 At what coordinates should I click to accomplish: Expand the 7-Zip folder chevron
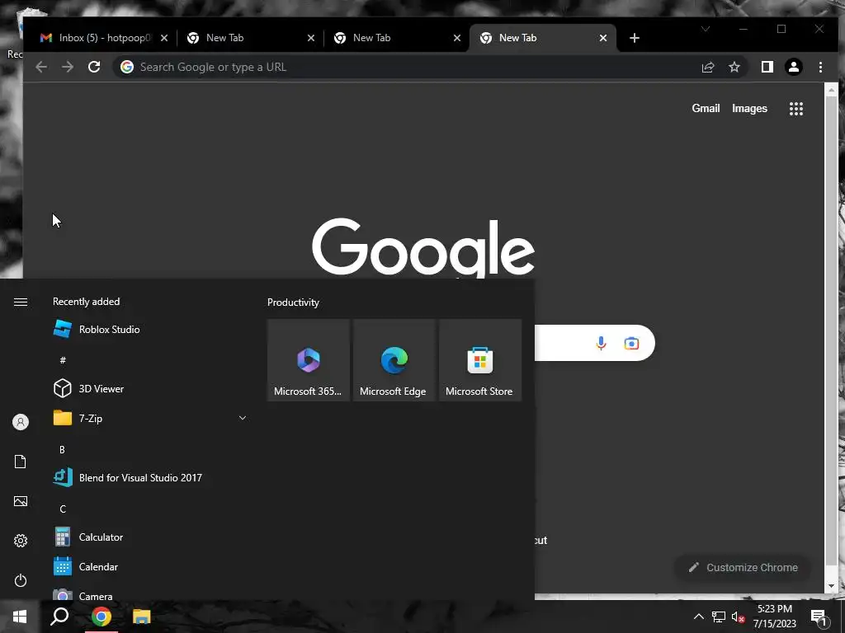tap(243, 418)
